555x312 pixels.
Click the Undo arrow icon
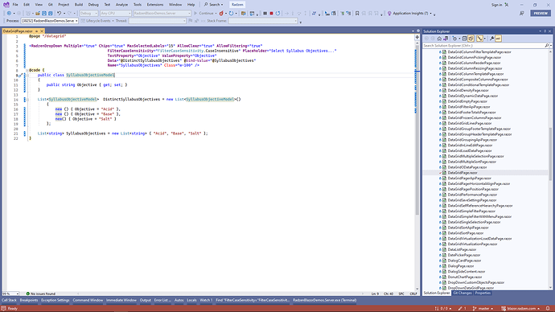tap(59, 14)
